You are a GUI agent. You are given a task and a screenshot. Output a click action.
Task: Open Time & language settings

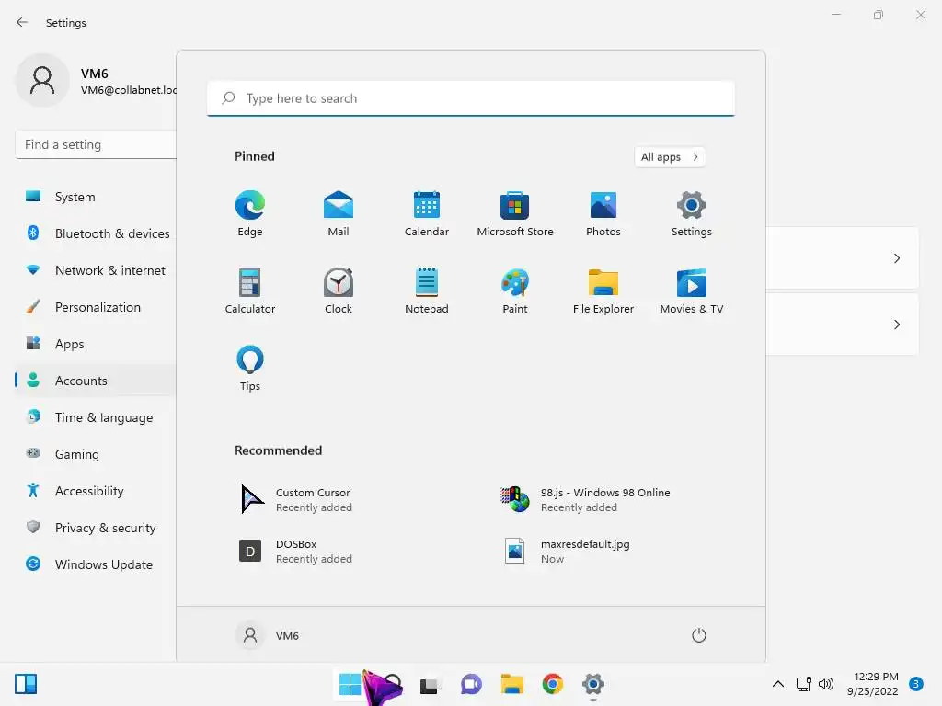(96, 417)
